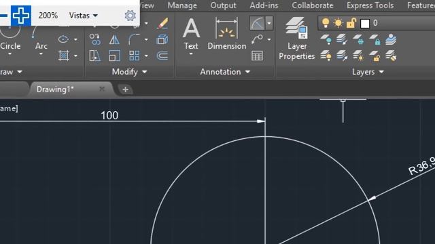This screenshot has height=244, width=435.
Task: Click the Layer Off tool icon
Action: [326, 39]
